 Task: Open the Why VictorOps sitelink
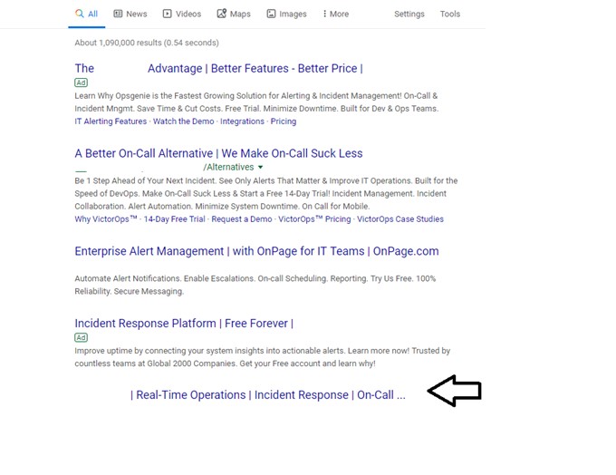106,219
